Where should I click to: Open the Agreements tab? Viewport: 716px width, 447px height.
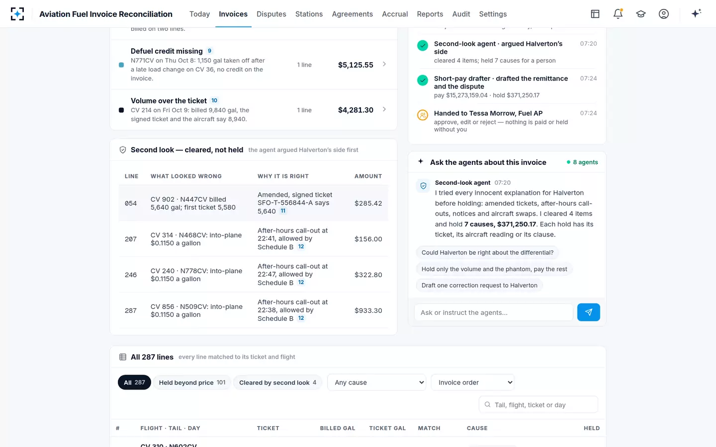[x=353, y=14]
